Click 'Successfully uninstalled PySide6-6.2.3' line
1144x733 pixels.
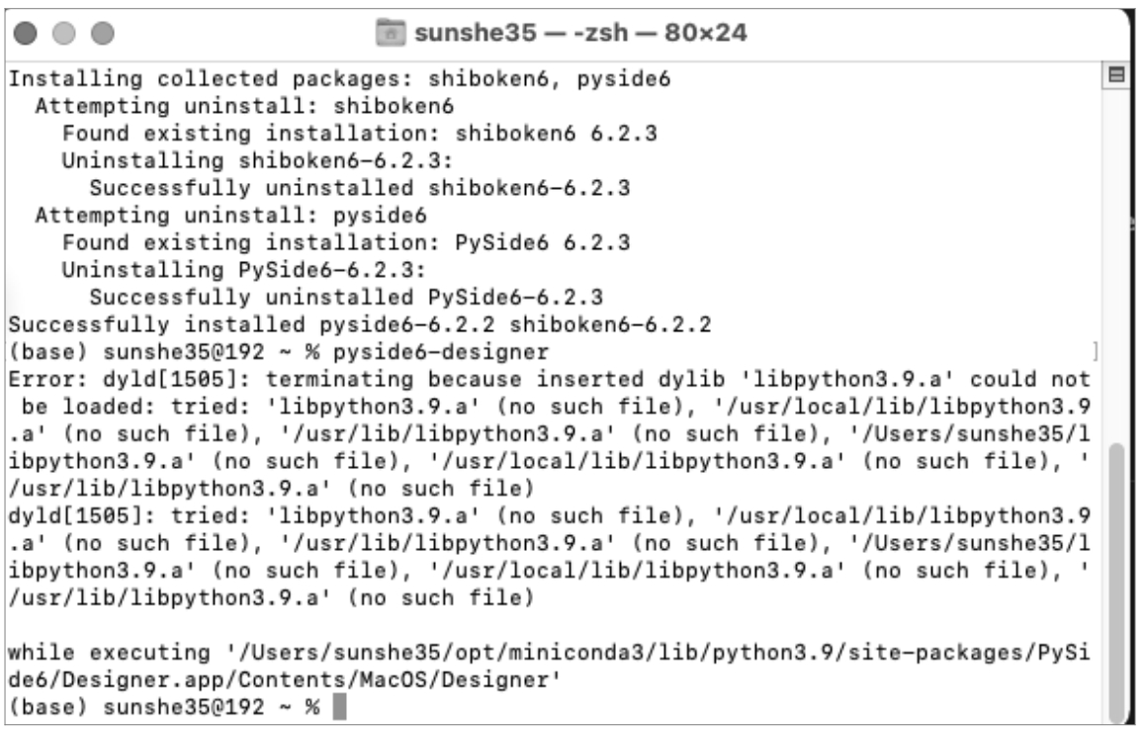346,297
